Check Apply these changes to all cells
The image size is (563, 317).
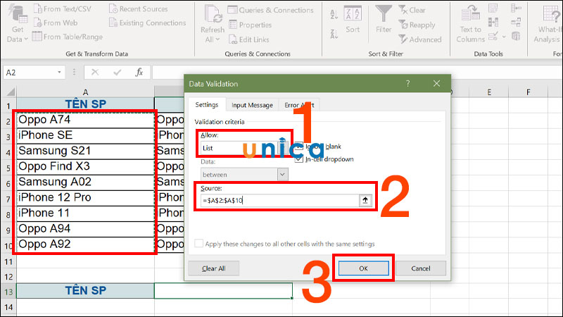[198, 243]
